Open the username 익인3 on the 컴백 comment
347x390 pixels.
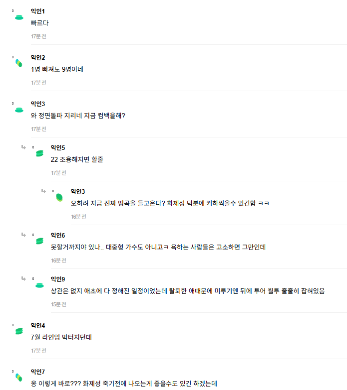(x=38, y=104)
